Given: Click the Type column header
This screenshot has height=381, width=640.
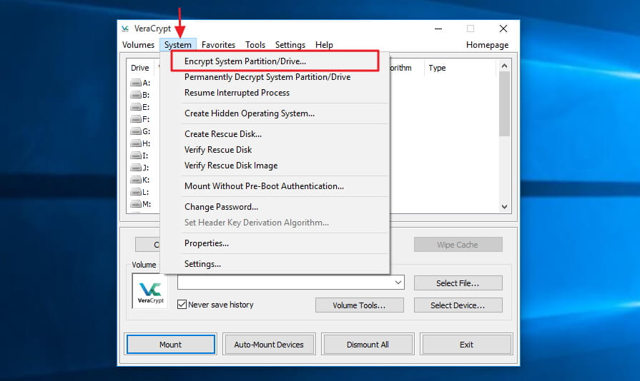Looking at the screenshot, I should pyautogui.click(x=460, y=68).
